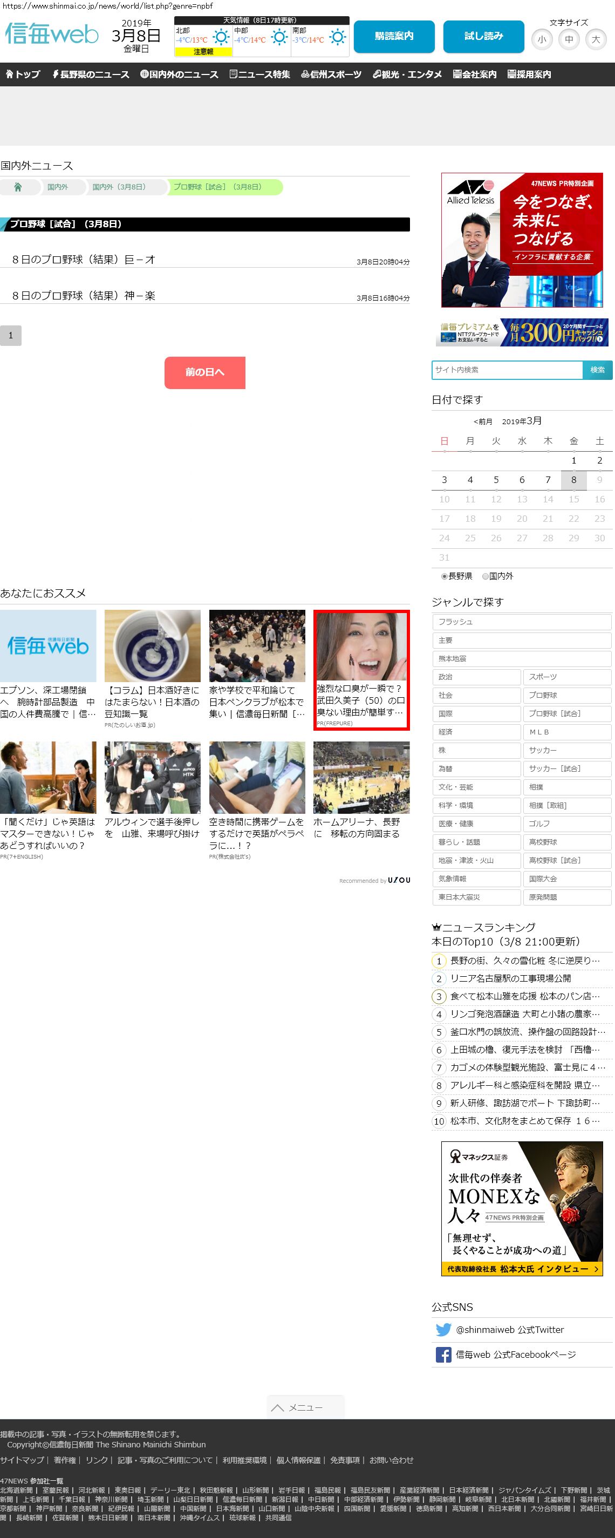The image size is (615, 1538).
Task: Click the 前の日へ button
Action: [x=205, y=372]
